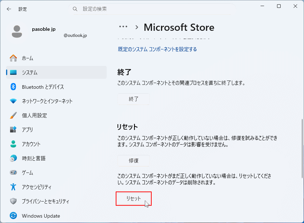Maximize the 設定 window
Screen dimensions: 304x223
pyautogui.click(x=279, y=6)
